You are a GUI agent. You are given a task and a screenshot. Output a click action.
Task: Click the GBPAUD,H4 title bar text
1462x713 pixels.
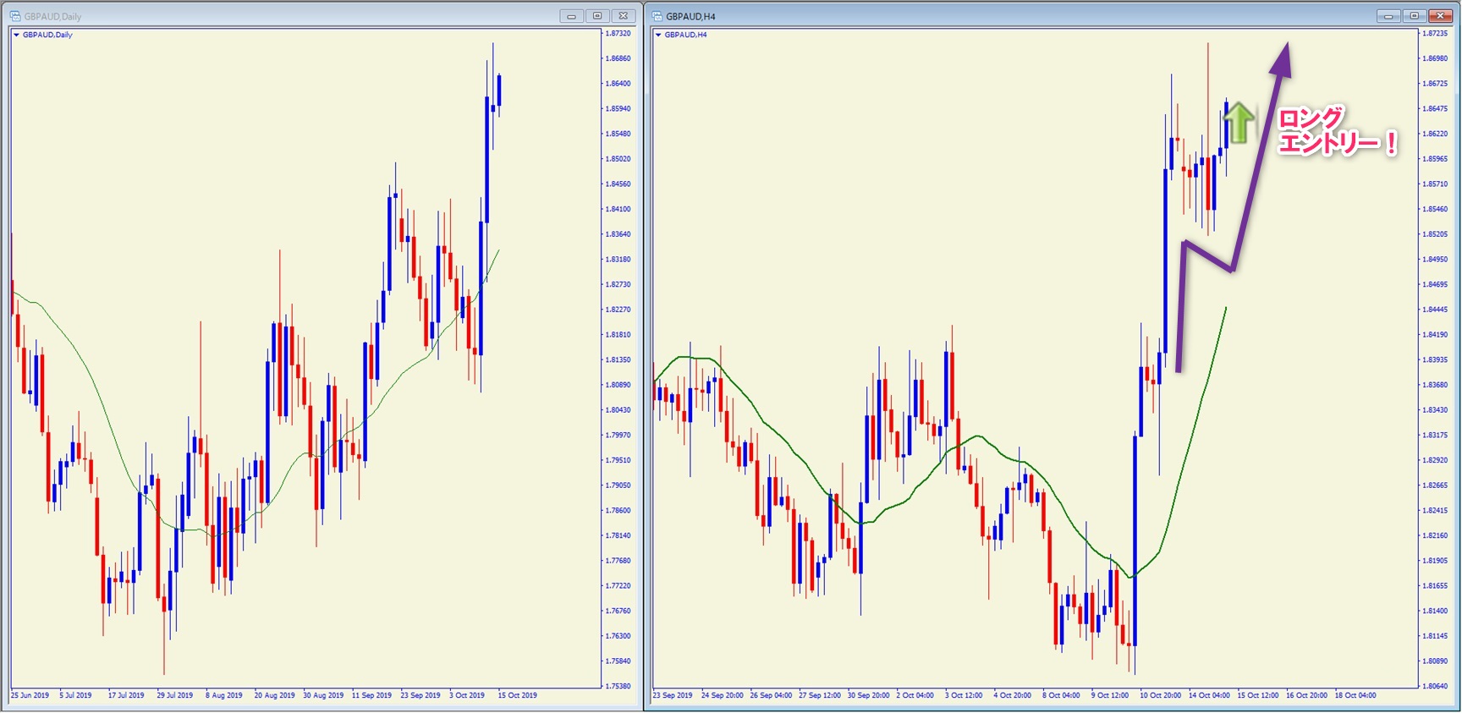[690, 16]
